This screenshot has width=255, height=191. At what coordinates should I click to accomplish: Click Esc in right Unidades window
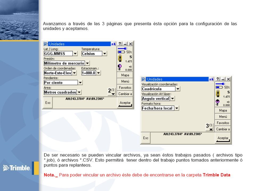point(146,138)
